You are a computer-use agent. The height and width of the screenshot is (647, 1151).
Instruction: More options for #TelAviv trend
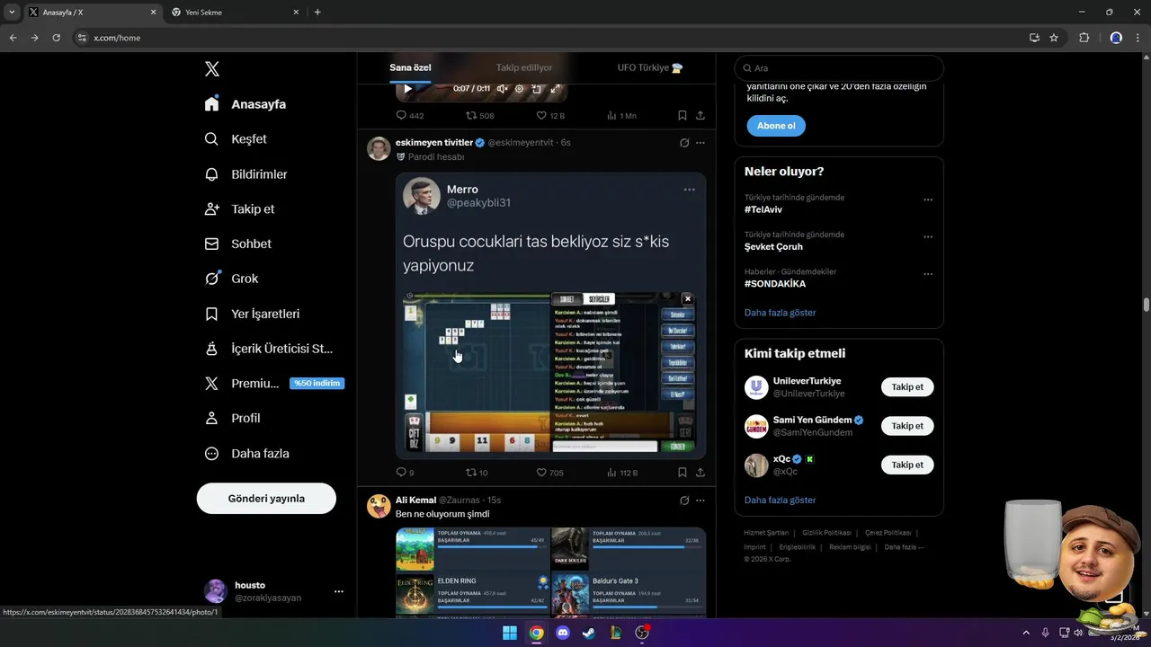pos(928,200)
